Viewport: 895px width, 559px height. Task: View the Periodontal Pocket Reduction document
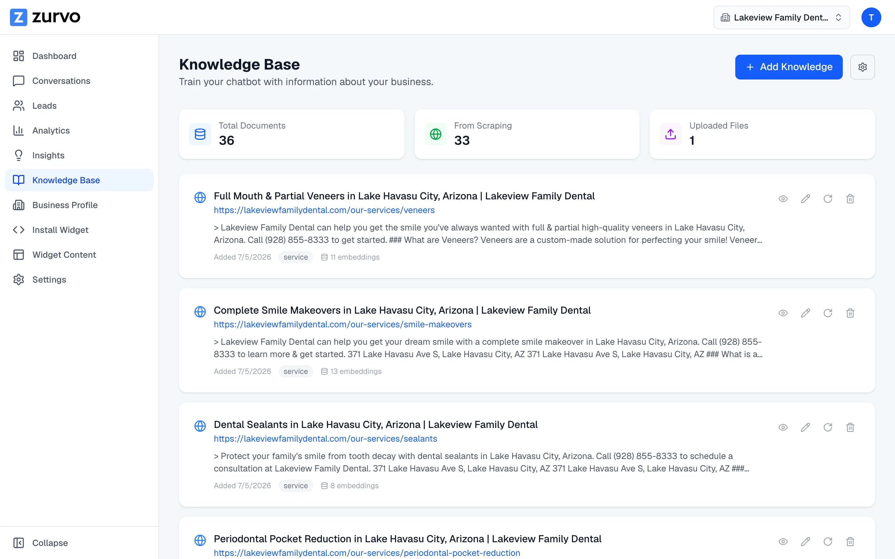[x=783, y=542]
